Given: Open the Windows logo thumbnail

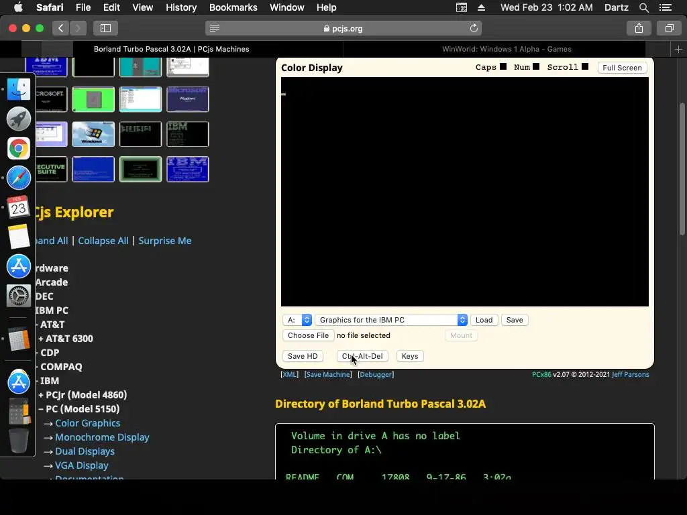Looking at the screenshot, I should coord(93,134).
